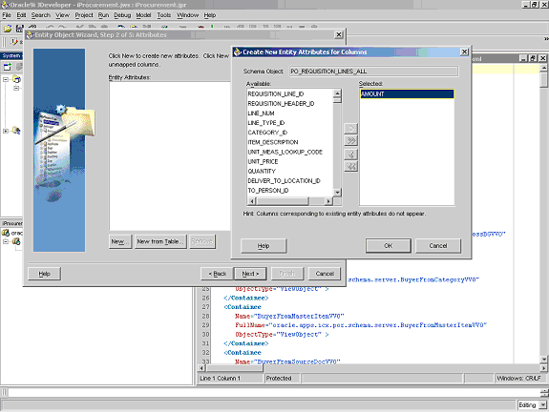Click the Next button in wizard
The image size is (549, 412).
click(250, 274)
